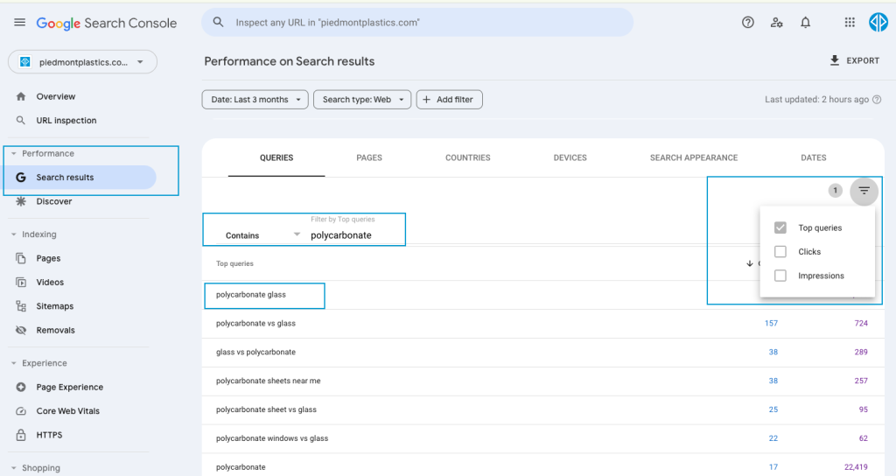This screenshot has height=476, width=896.
Task: Click the Core Web Vitals gauge icon
Action: [x=21, y=411]
